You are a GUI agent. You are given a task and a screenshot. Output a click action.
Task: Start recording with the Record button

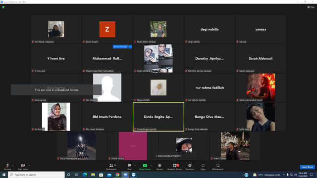159,167
